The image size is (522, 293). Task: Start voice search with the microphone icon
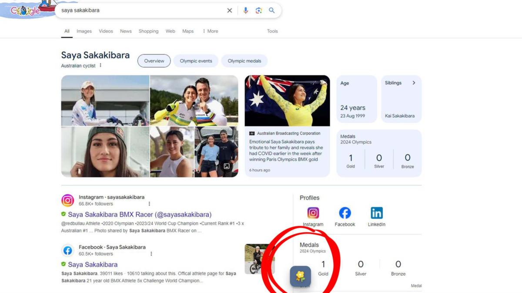pyautogui.click(x=246, y=10)
